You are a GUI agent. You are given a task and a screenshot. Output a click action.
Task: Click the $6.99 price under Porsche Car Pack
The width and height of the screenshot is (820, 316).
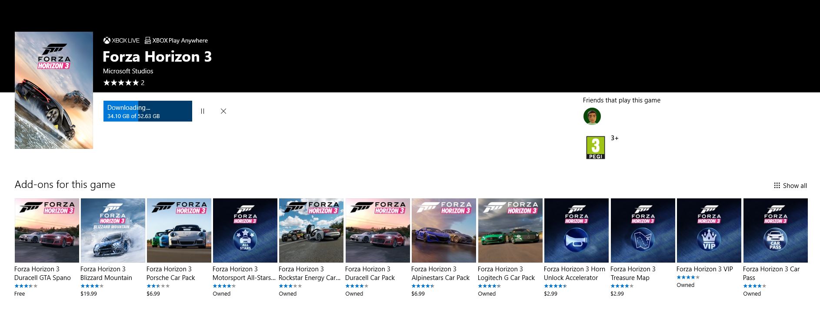point(153,294)
